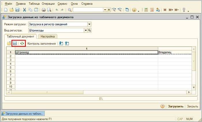Click the yellow info help icon
The height and width of the screenshot is (122, 202).
click(x=134, y=10)
